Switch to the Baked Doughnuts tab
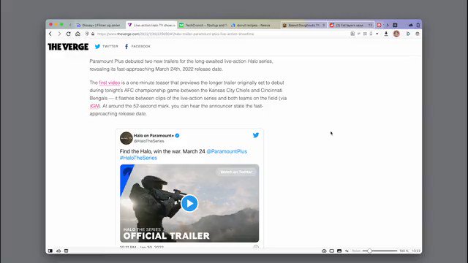The height and width of the screenshot is (263, 468). 304,26
